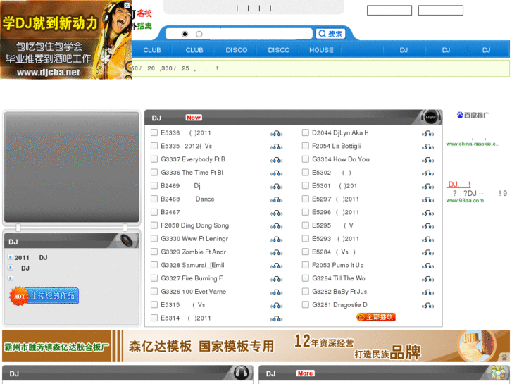Screen dimensions: 512x384
Task: Click the red New badge
Action: point(194,118)
